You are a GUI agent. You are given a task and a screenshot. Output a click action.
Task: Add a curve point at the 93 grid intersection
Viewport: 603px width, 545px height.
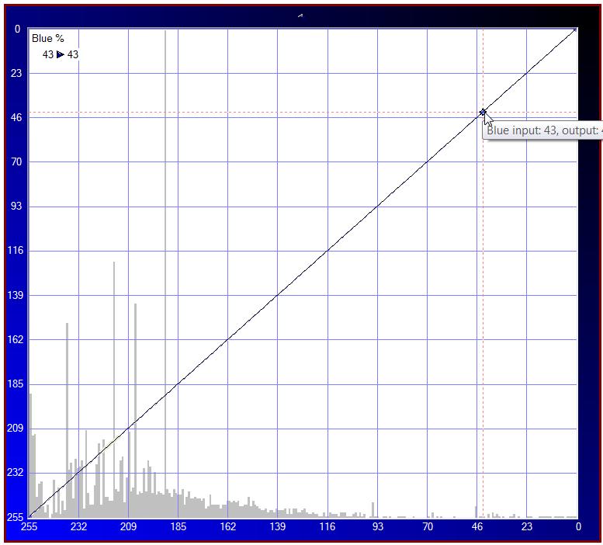(377, 207)
